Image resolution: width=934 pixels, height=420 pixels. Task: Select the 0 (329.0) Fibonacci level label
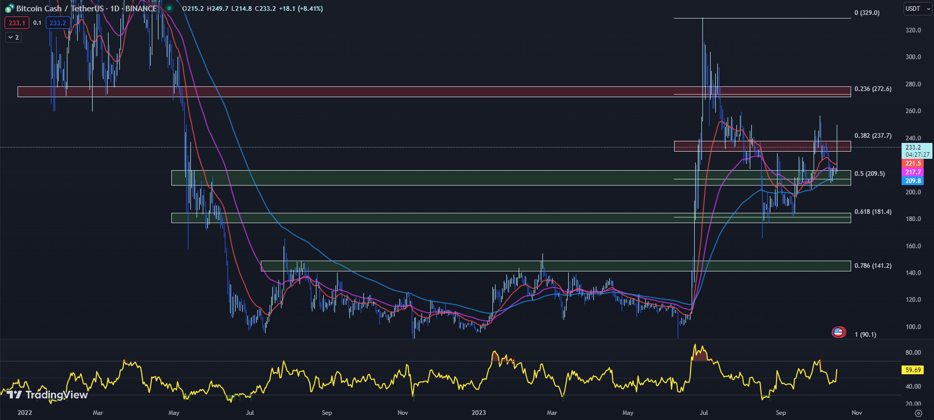[x=867, y=13]
